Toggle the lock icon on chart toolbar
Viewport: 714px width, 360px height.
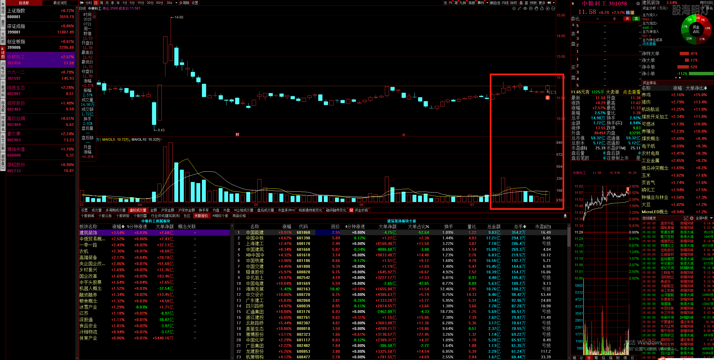pos(542,9)
